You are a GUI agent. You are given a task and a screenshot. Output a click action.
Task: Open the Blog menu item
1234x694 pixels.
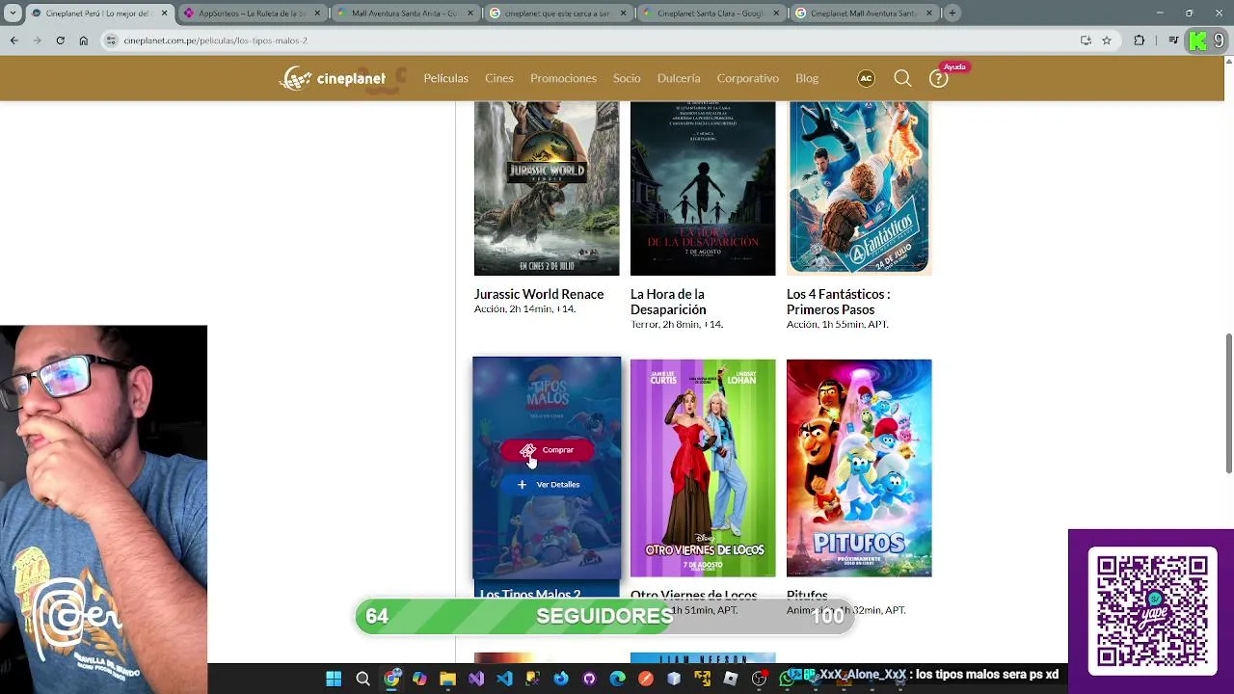coord(807,78)
